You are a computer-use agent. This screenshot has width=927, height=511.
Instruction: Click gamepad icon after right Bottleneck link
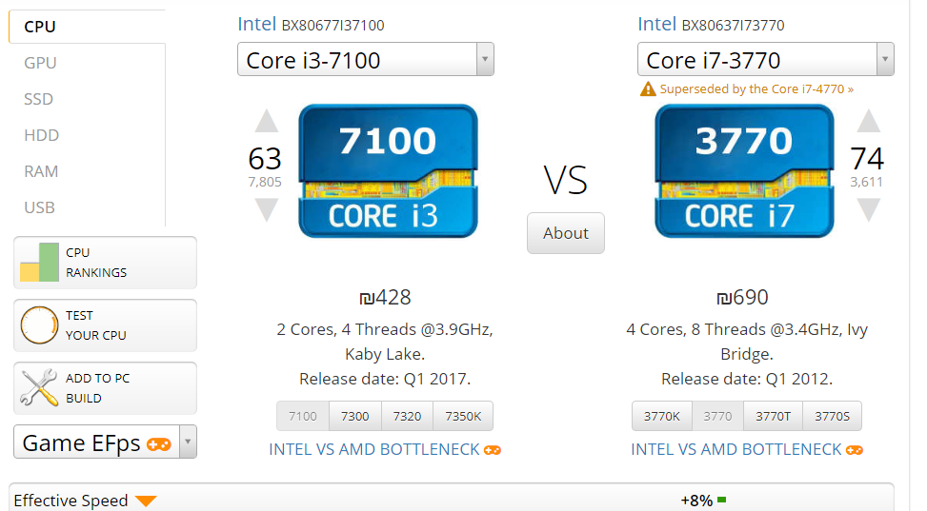coord(855,450)
